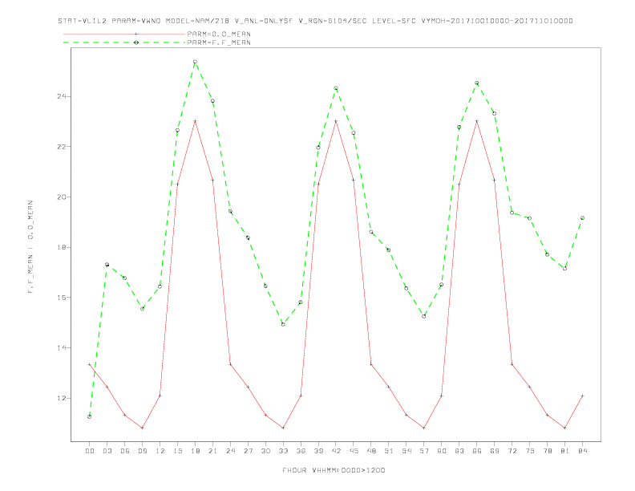This screenshot has height=491, width=635.
Task: Click y-axis tick label 24
Action: 62,96
